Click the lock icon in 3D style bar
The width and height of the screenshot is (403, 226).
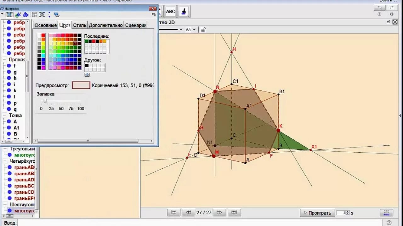203,30
